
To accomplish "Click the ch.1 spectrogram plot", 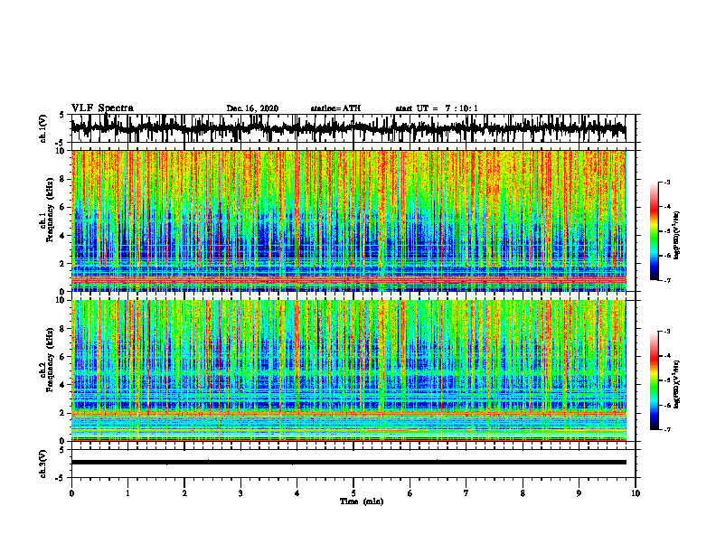I will 348,220.
